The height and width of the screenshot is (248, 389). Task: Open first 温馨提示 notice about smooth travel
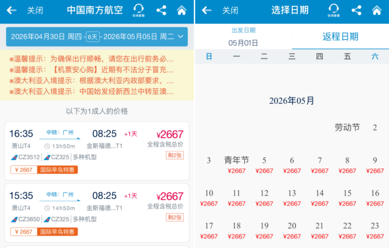point(91,59)
